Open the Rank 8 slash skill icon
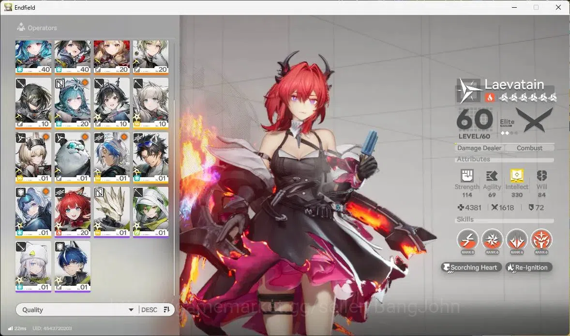 pos(467,240)
